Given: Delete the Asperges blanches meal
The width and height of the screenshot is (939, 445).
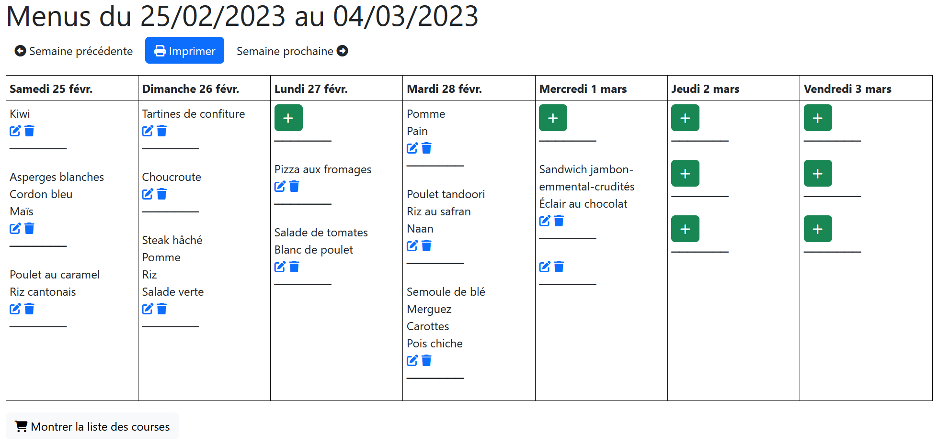Looking at the screenshot, I should (x=30, y=228).
